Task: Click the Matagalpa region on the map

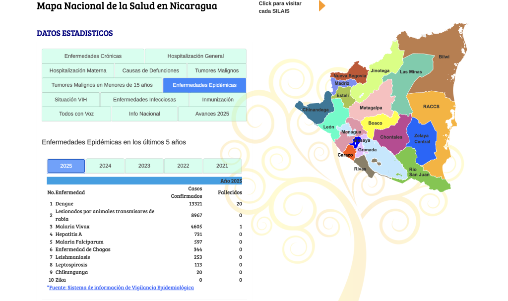Action: 371,108
